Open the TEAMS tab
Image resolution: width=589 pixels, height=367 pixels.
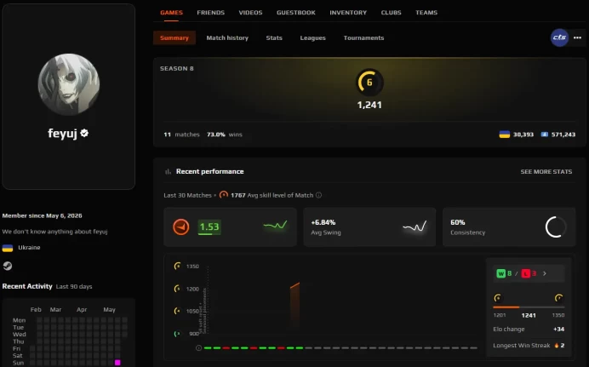426,13
